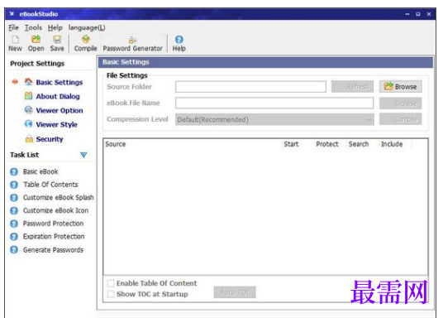The width and height of the screenshot is (443, 318).
Task: Click help icon next to Generate Passwords
Action: (14, 250)
